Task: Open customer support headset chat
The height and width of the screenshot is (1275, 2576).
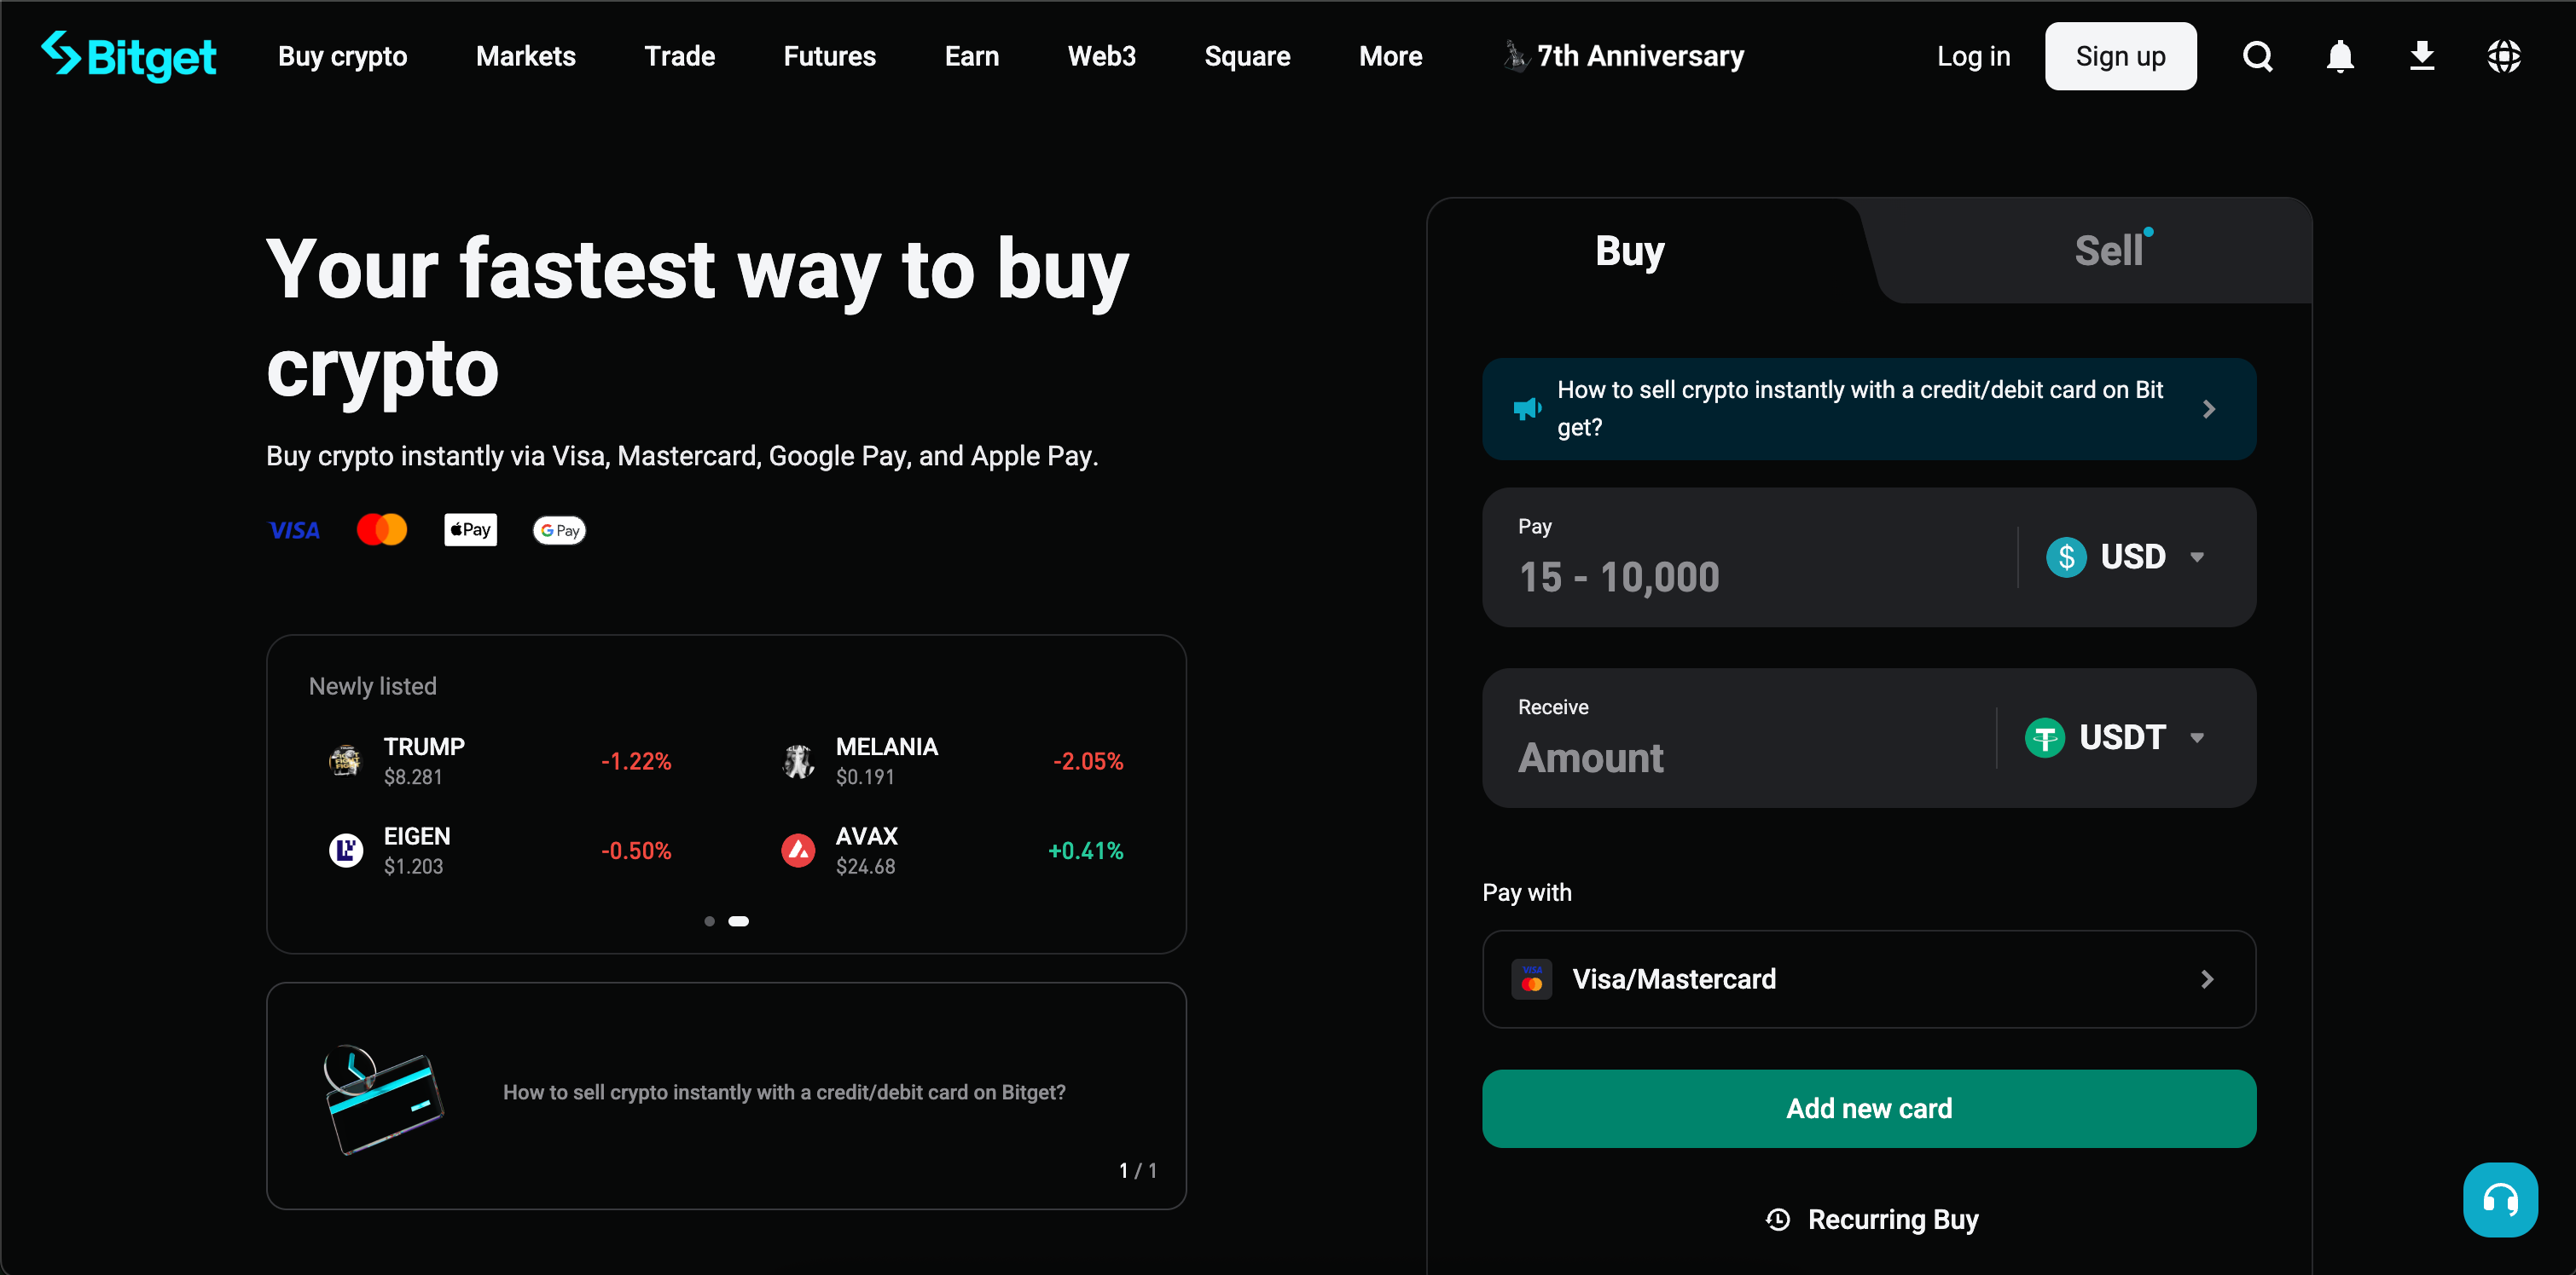Action: 2499,1199
